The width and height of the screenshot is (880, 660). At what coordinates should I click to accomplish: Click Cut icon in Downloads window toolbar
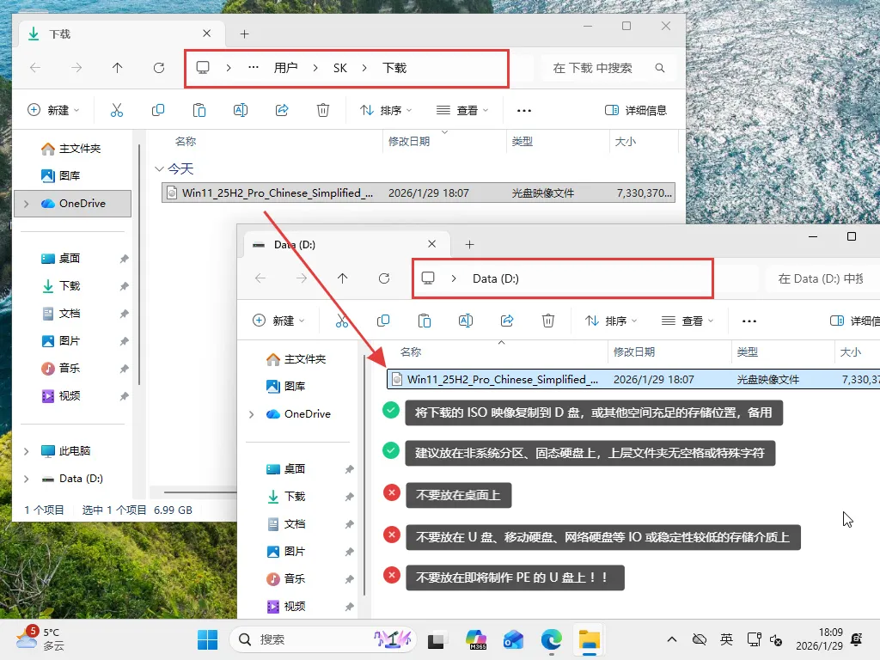tap(117, 110)
